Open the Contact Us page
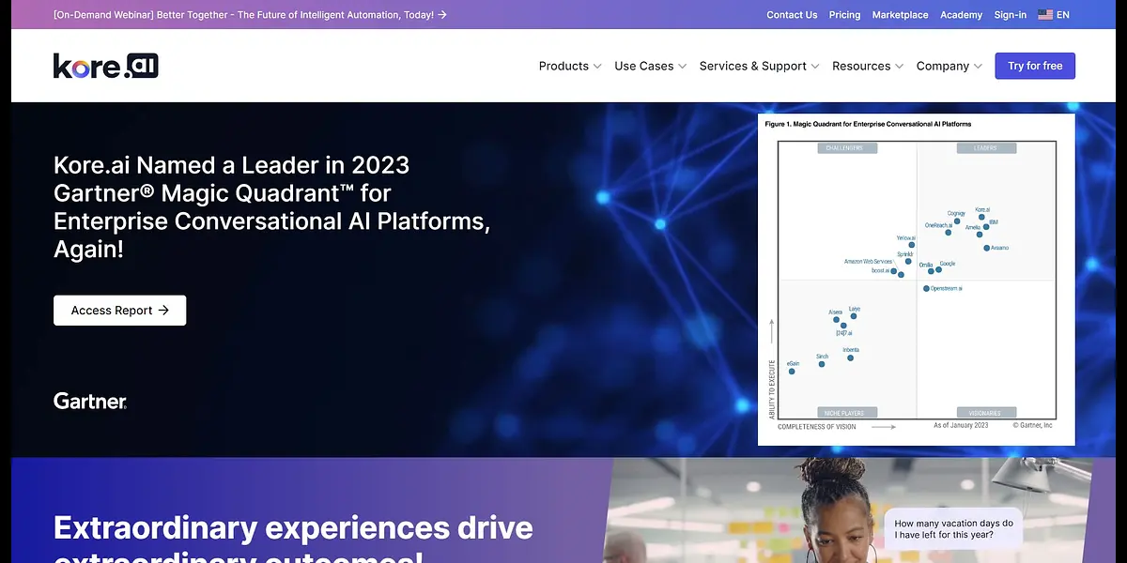 792,15
